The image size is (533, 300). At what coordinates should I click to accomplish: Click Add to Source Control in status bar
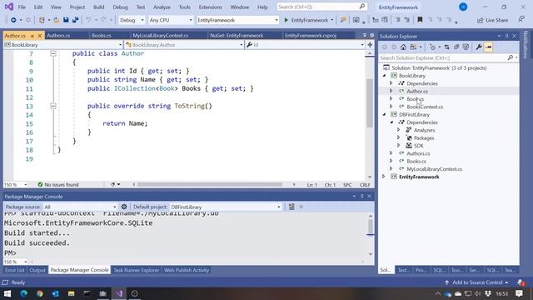coord(476,282)
